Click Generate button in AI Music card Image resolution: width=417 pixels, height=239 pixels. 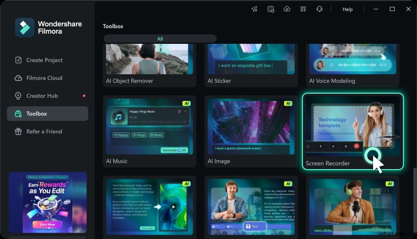[x=174, y=150]
